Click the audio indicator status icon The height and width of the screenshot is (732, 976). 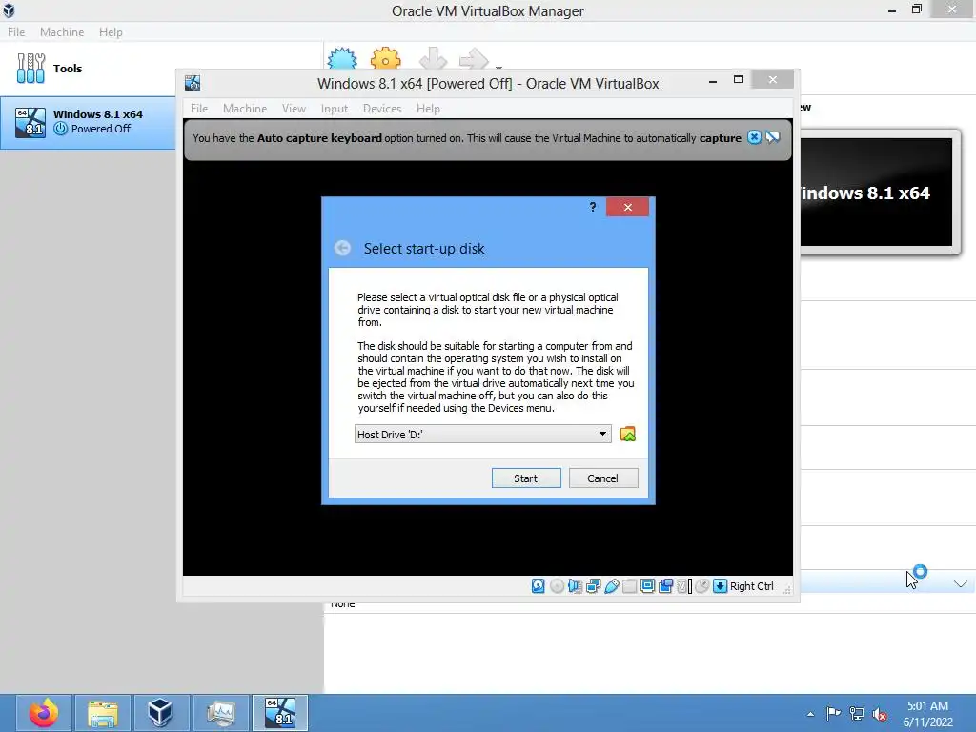point(575,586)
